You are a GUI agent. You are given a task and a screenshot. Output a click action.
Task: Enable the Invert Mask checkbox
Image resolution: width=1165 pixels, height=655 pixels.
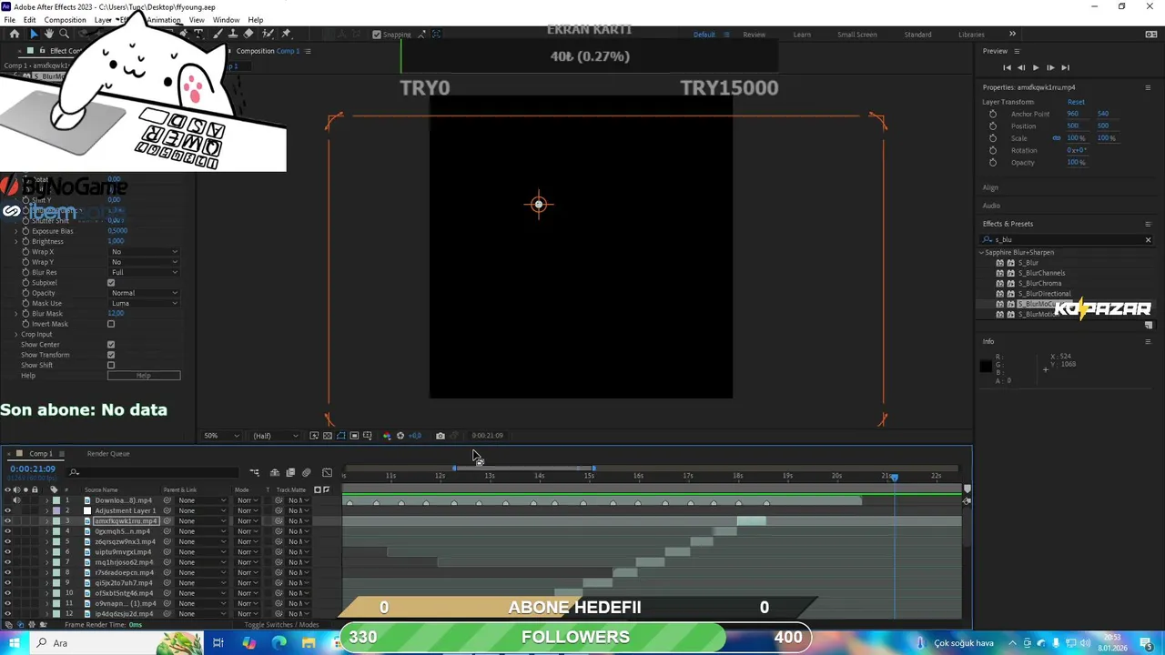(x=111, y=324)
